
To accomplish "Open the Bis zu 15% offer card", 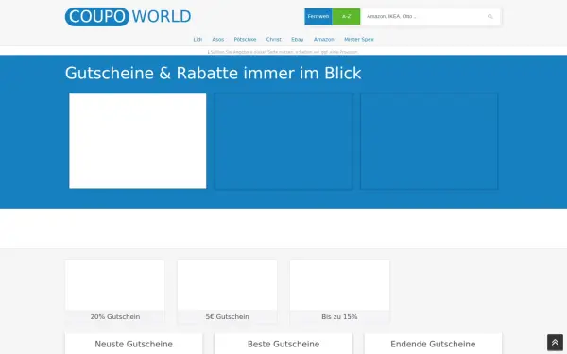I will pos(339,291).
